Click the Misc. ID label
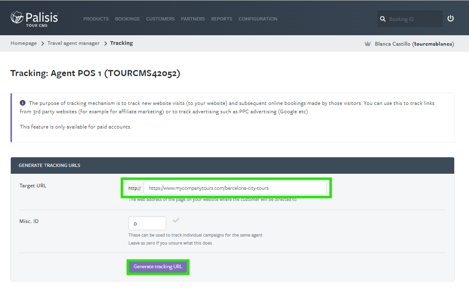 [x=29, y=221]
